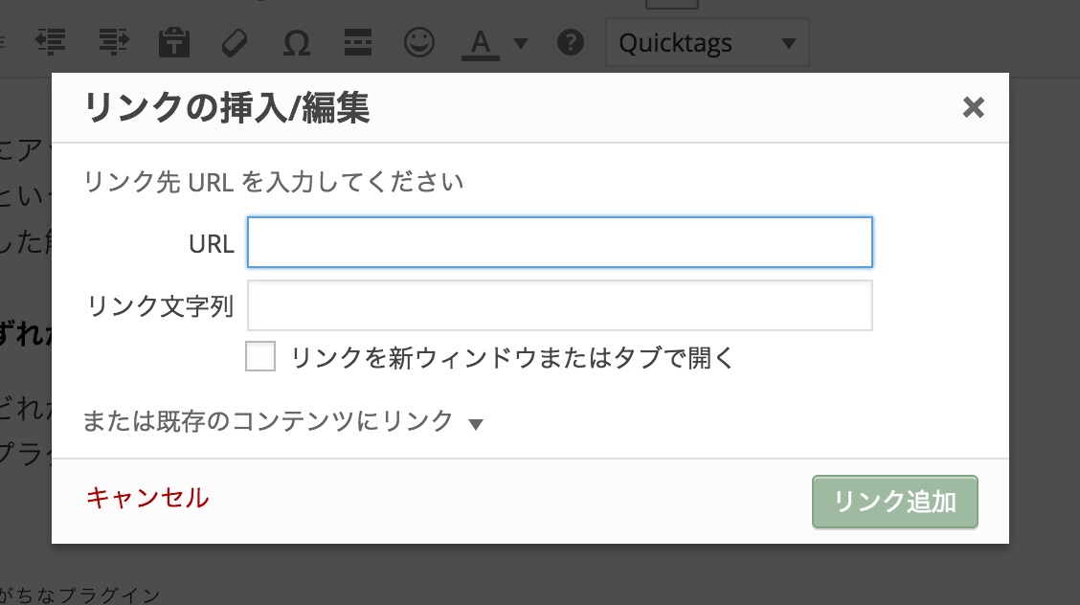Viewport: 1080px width, 605px height.
Task: Apply text color with the A icon
Action: [480, 44]
